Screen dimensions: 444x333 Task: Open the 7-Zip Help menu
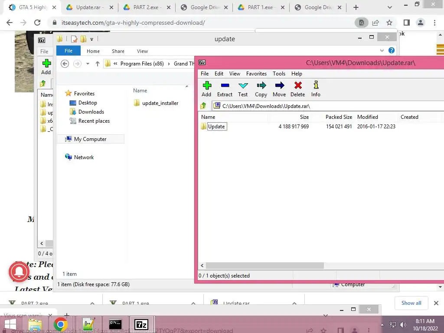click(297, 74)
